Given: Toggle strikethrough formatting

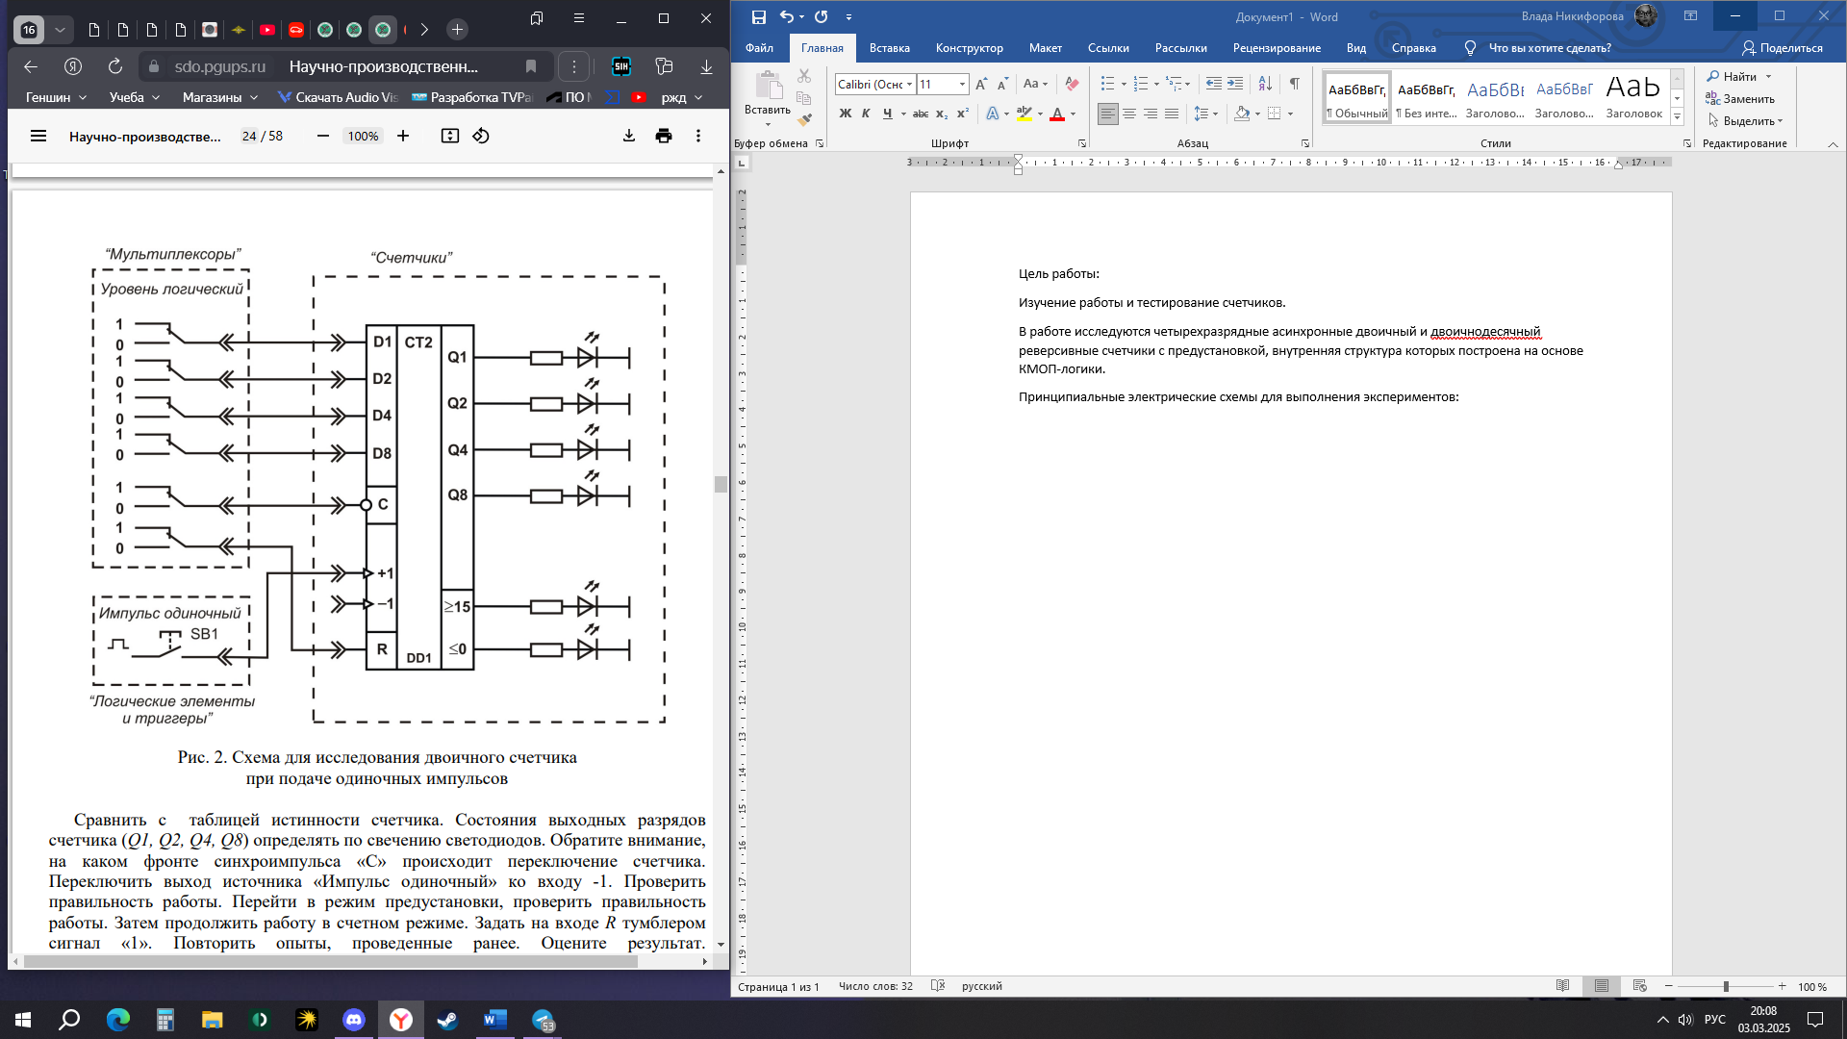Looking at the screenshot, I should click(921, 114).
